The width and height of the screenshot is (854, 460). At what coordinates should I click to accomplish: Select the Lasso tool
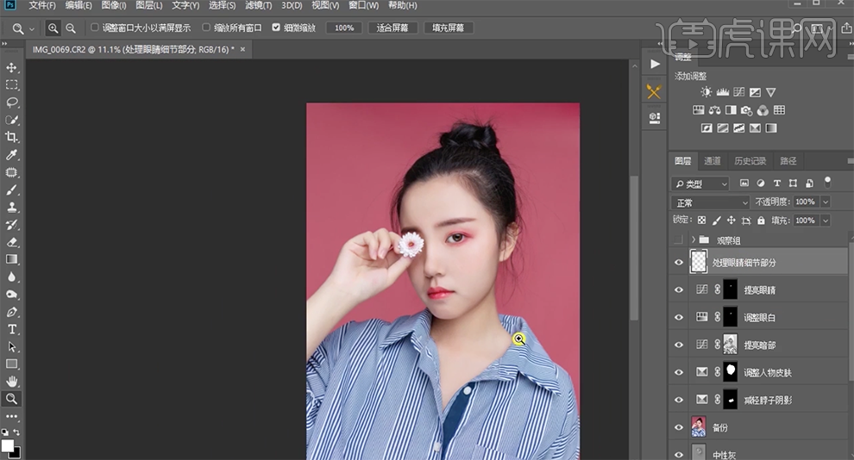coord(12,103)
